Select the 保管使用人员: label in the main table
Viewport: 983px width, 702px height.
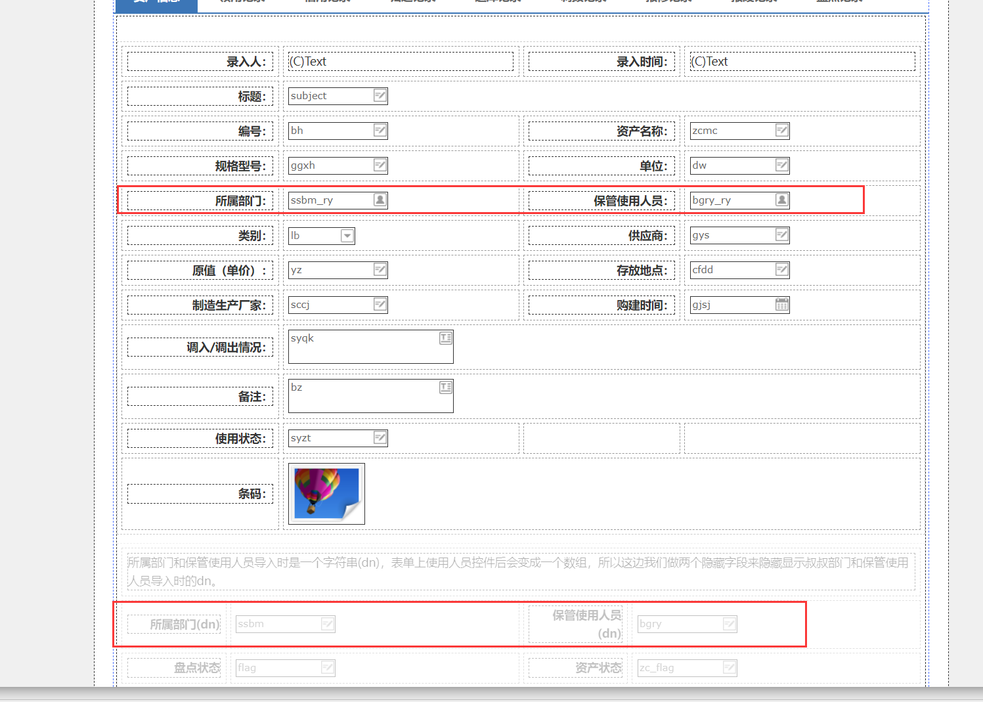tap(601, 201)
